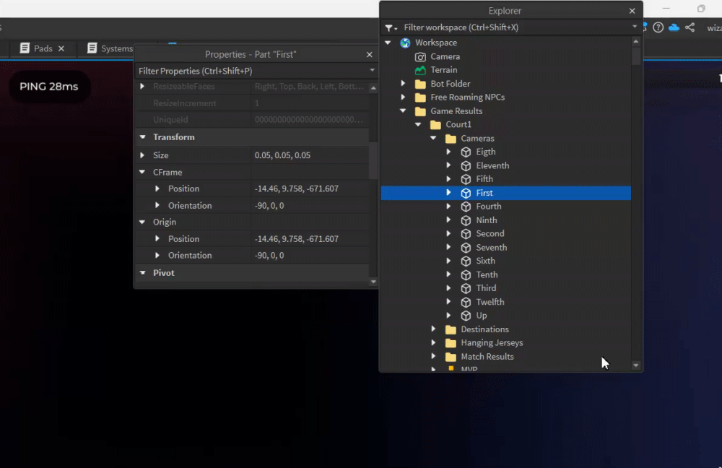Collapse the Pivot section
The height and width of the screenshot is (468, 722).
coord(143,273)
